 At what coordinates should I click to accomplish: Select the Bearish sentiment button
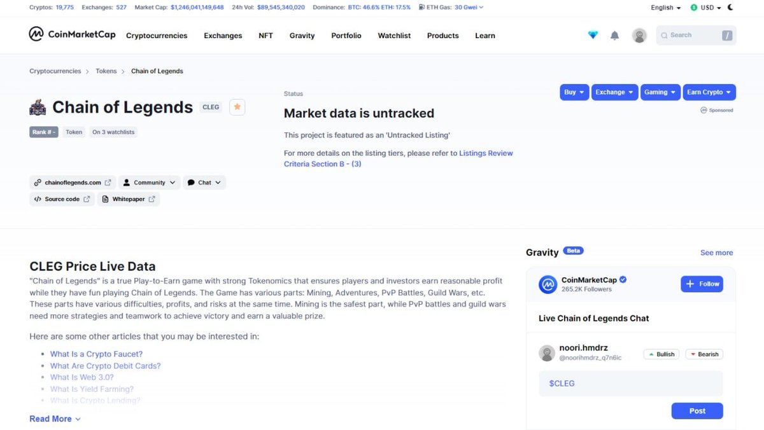click(x=704, y=354)
